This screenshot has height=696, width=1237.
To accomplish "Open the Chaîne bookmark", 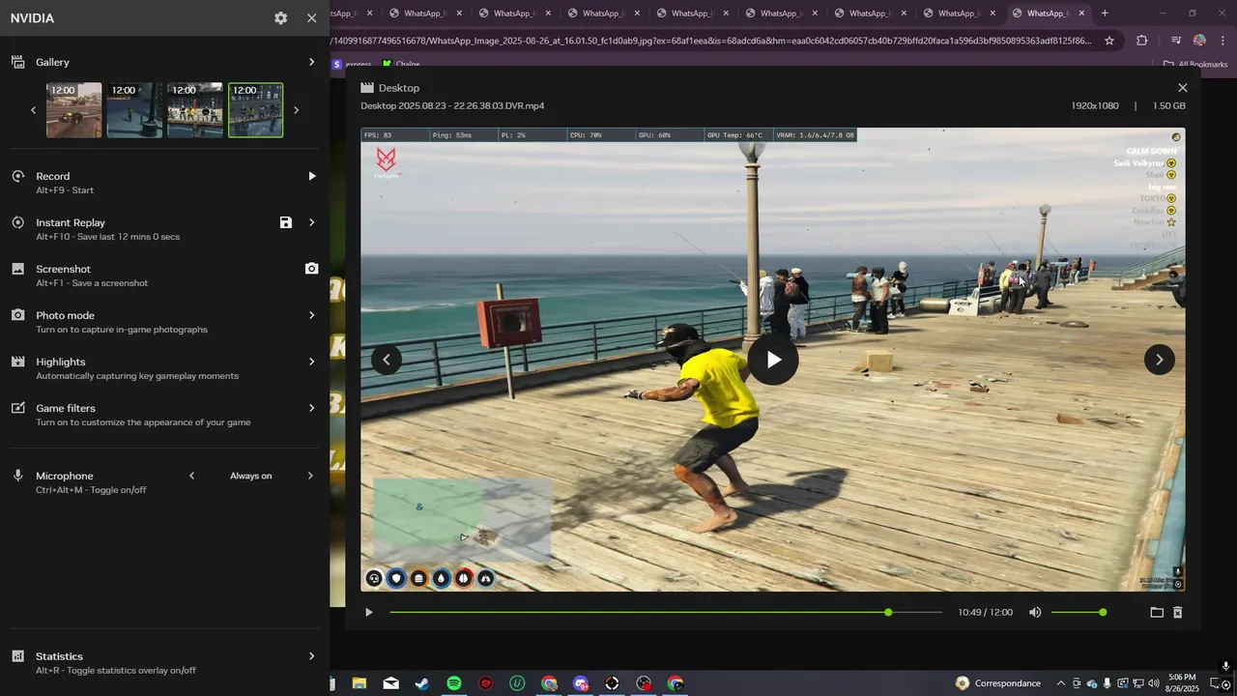I will (x=401, y=65).
